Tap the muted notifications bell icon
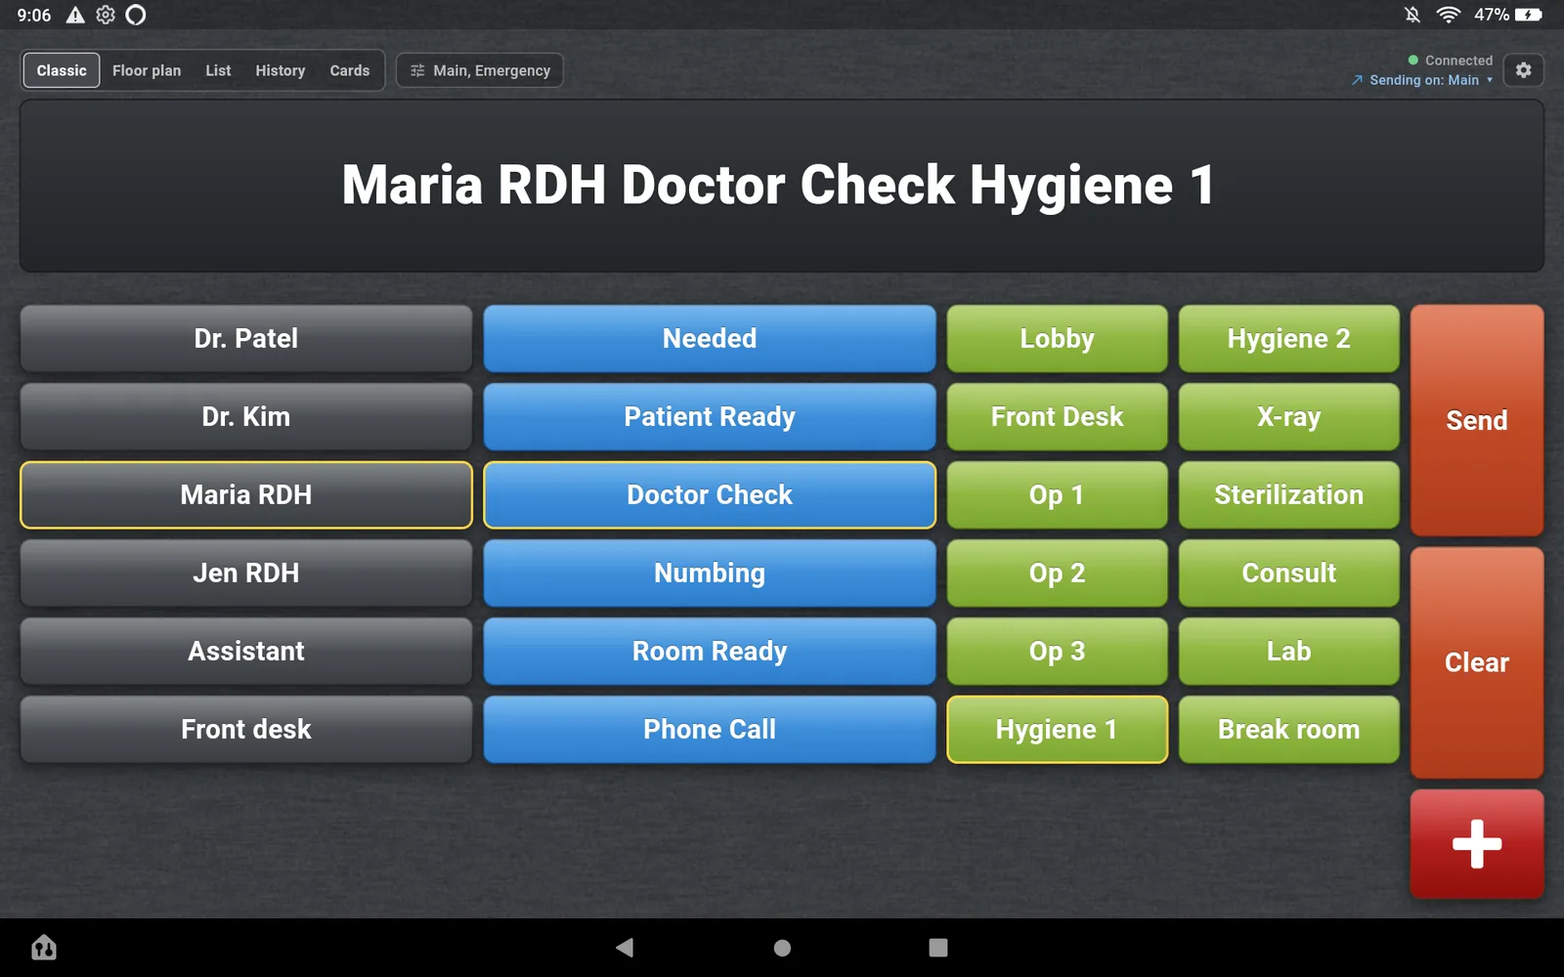Viewport: 1564px width, 977px height. point(1412,15)
